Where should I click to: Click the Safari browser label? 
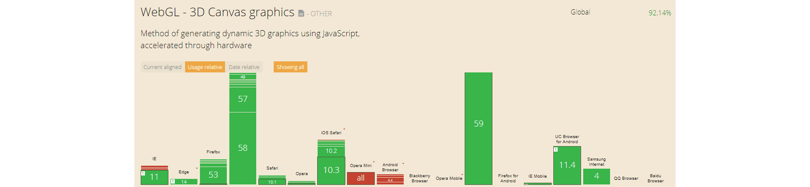pos(272,168)
